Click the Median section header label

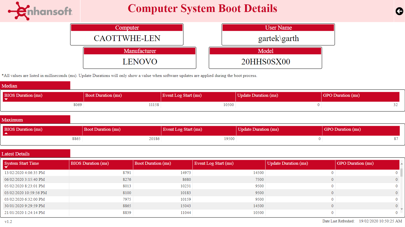[x=10, y=86]
